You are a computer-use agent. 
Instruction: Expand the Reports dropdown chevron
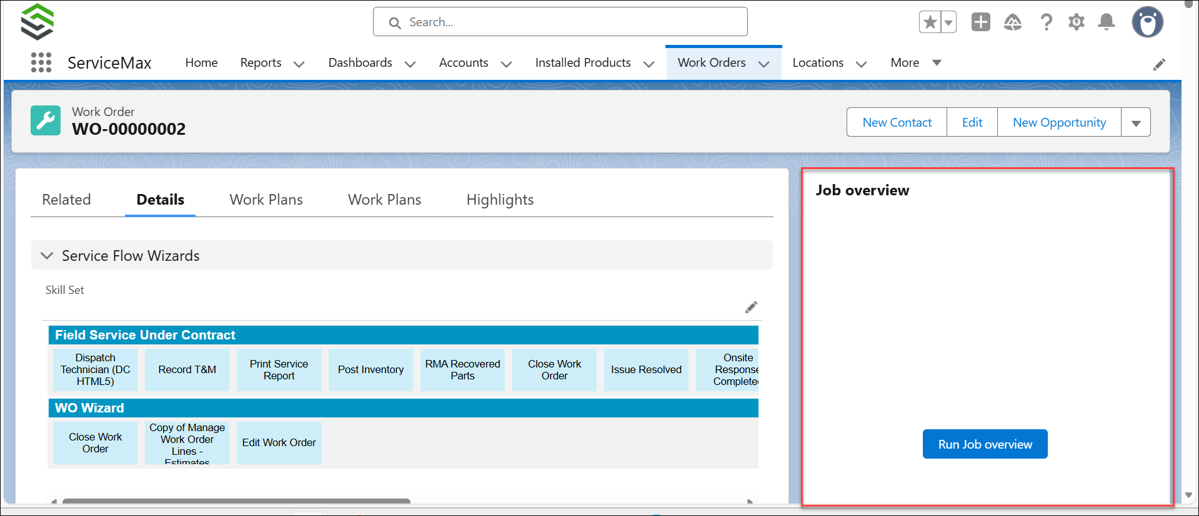[x=299, y=64]
